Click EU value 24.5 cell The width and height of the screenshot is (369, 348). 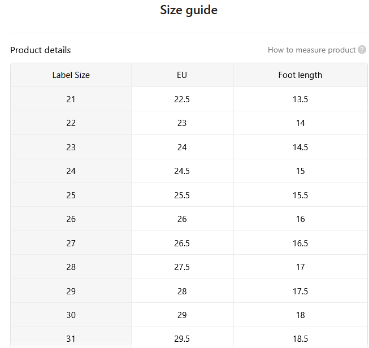[182, 171]
